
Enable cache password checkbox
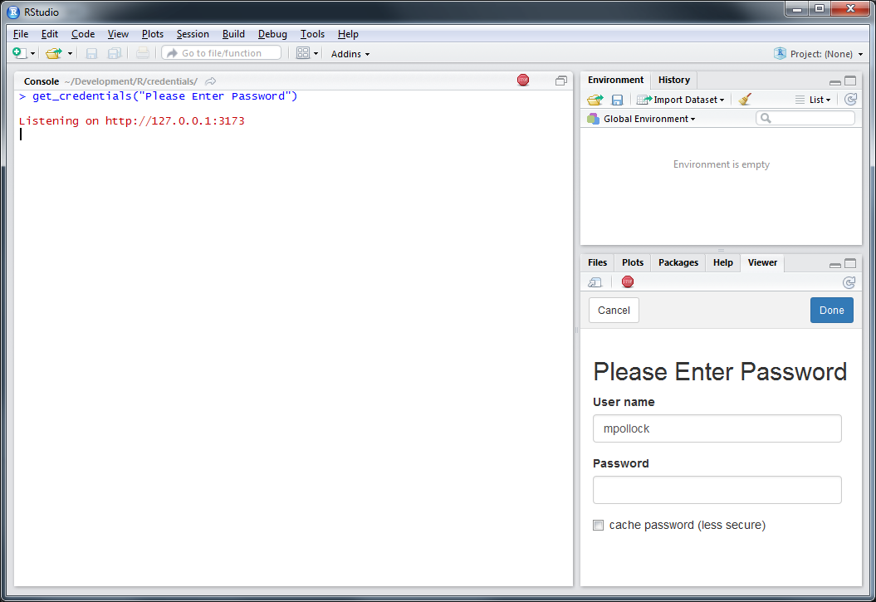click(x=599, y=526)
